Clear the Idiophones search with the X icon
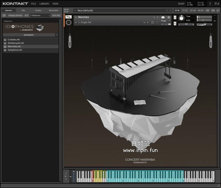Viewport: 221px width, 188px height. click(49, 16)
